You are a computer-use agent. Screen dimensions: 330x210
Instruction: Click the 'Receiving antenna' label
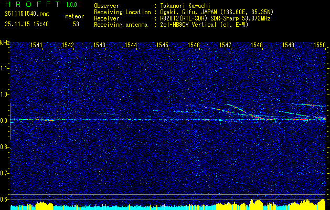(121, 25)
